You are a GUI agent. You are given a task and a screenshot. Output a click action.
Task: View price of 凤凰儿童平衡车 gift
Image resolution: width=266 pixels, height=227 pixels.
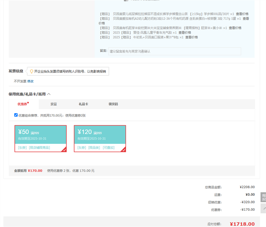(185, 33)
